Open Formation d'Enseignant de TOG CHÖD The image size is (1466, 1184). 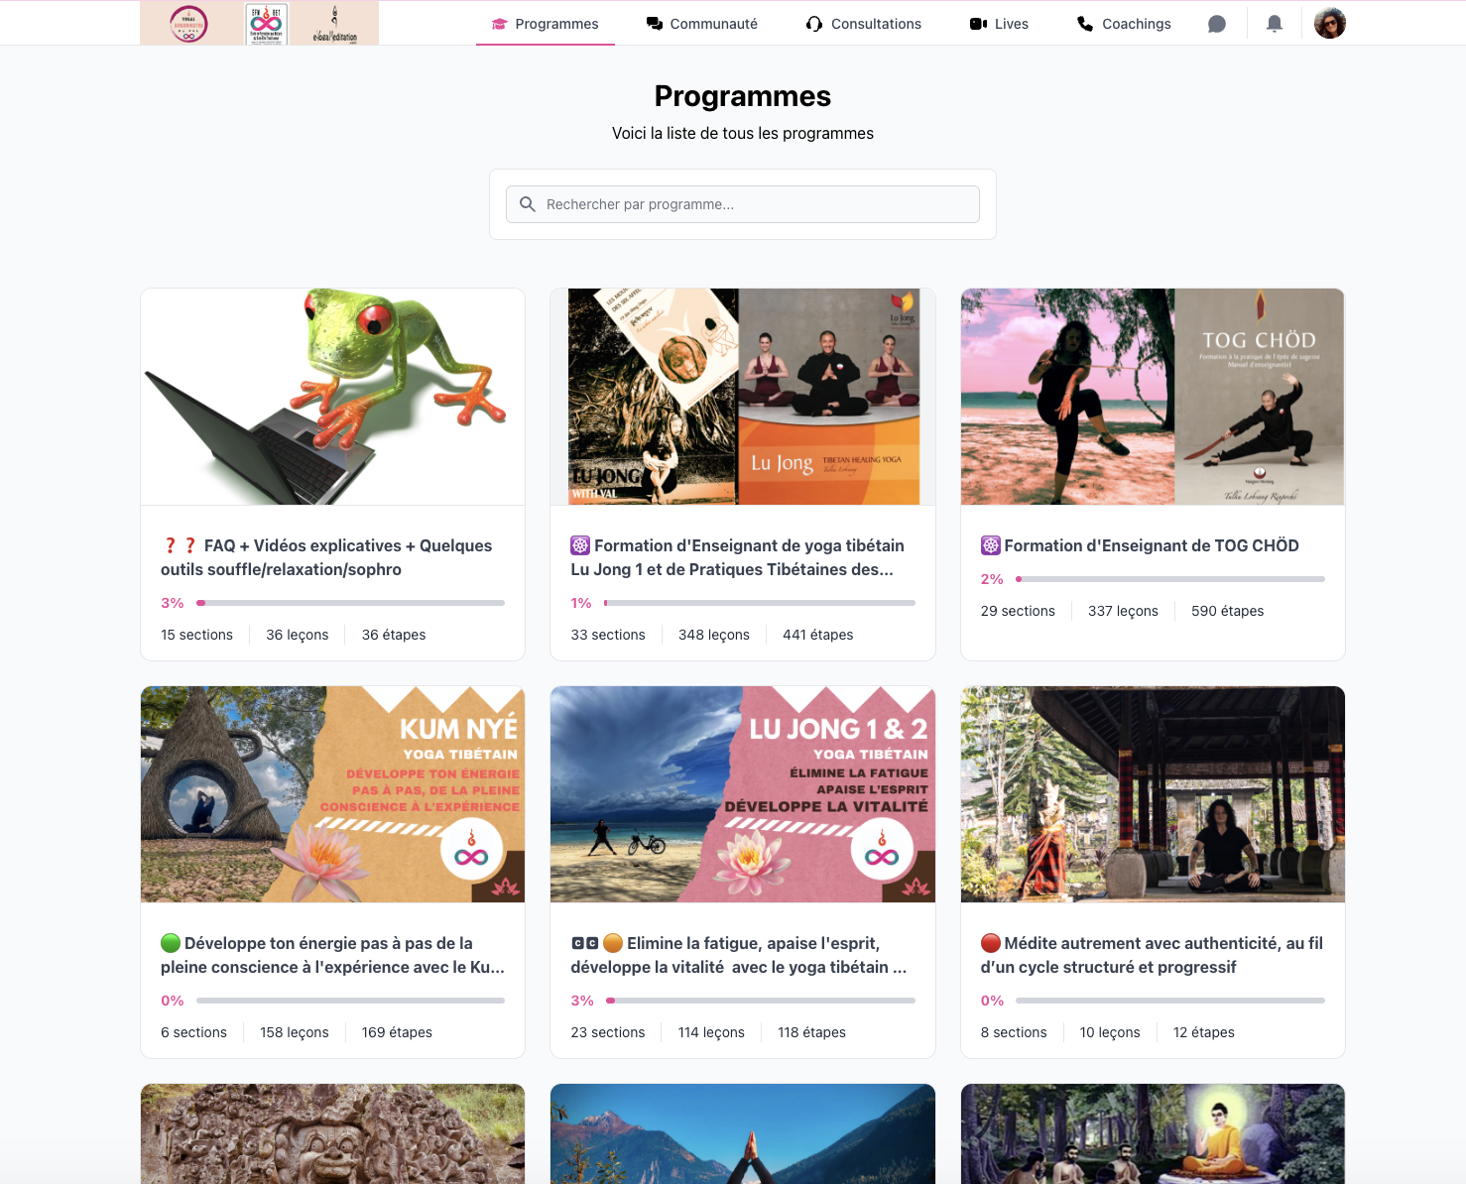1151,545
